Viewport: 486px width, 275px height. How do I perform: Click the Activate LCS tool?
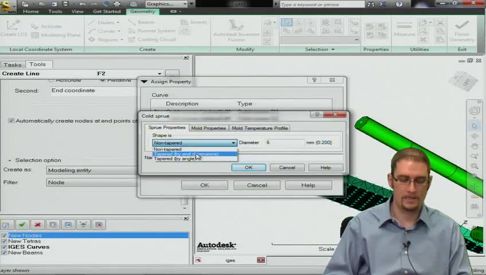pyautogui.click(x=46, y=26)
